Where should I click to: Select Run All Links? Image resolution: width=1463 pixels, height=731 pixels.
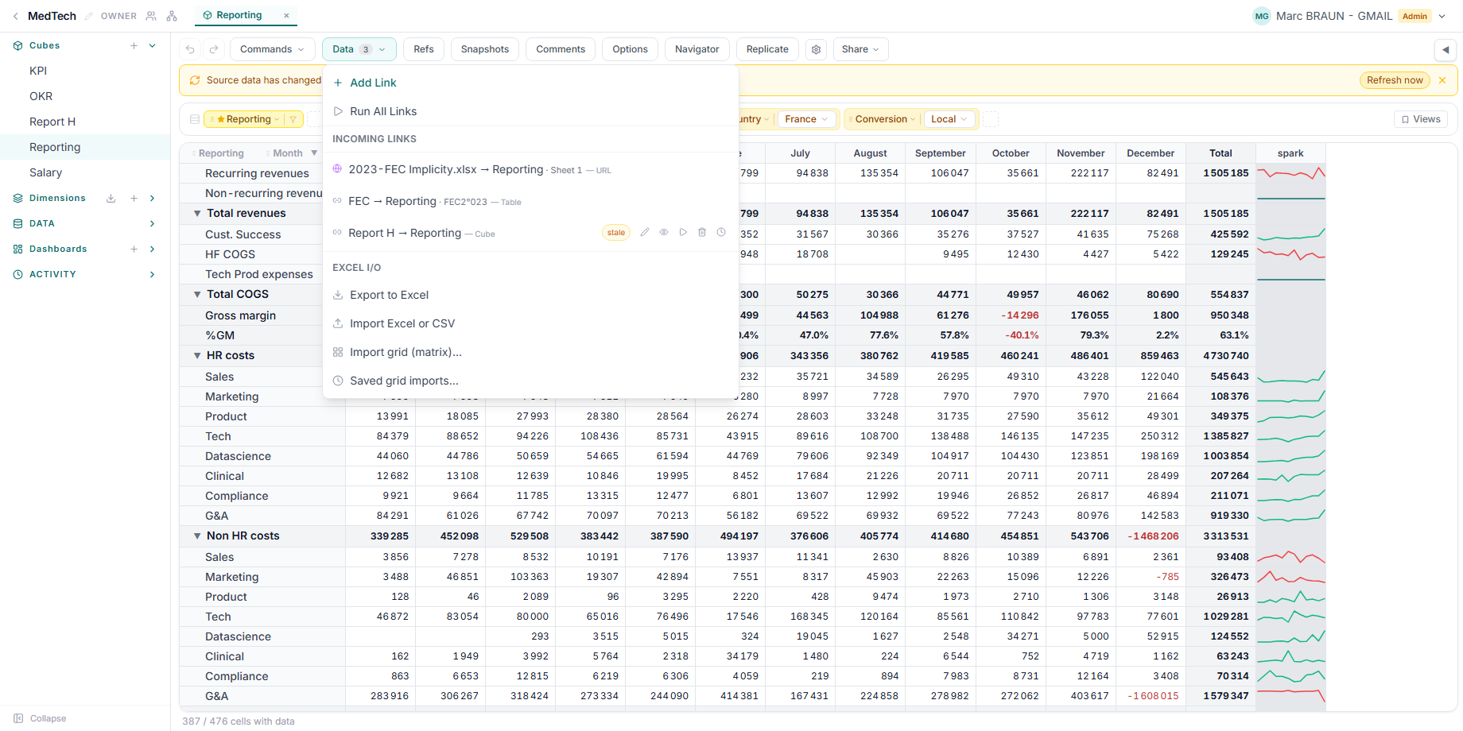click(x=530, y=111)
